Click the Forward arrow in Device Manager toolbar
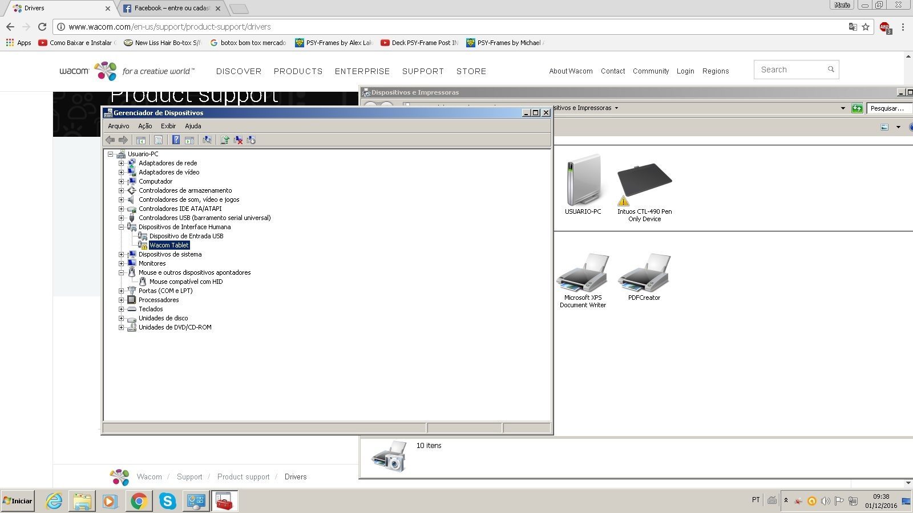The height and width of the screenshot is (513, 913). pyautogui.click(x=123, y=140)
